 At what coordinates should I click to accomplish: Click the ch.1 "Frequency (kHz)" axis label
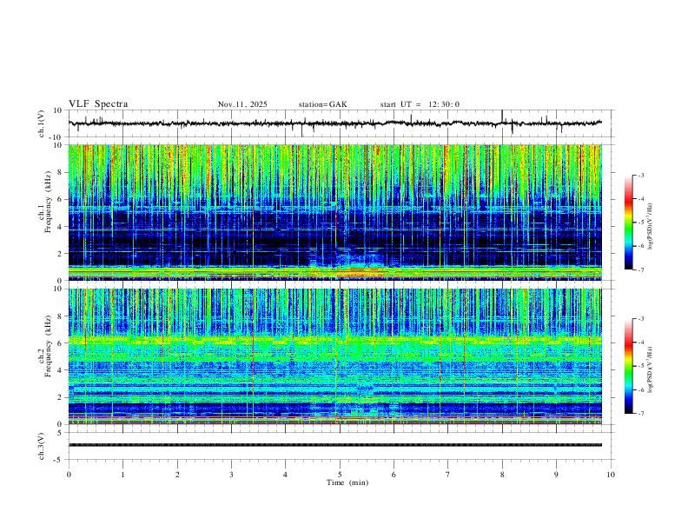click(48, 201)
